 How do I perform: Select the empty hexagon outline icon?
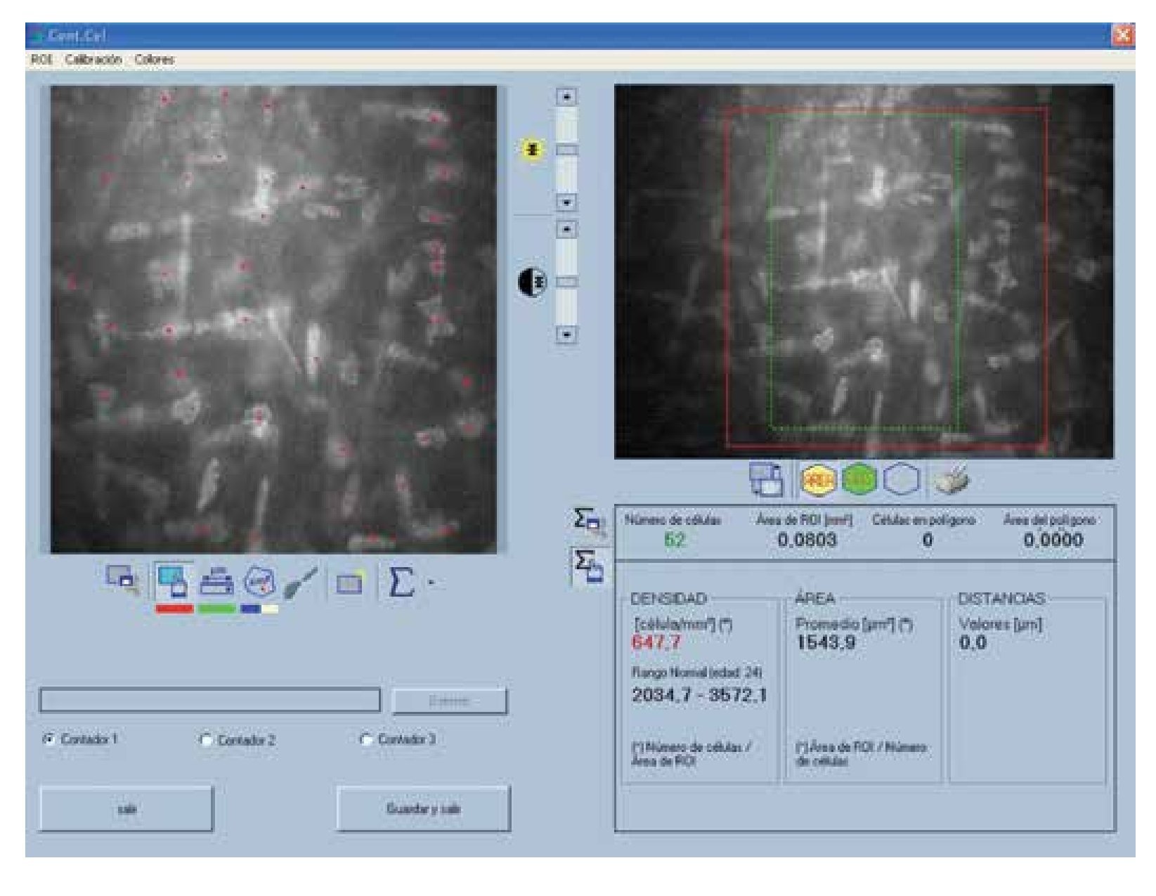click(x=901, y=480)
